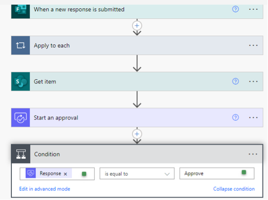Open Apply to each more options menu
Image resolution: width=268 pixels, height=200 pixels.
[253, 45]
